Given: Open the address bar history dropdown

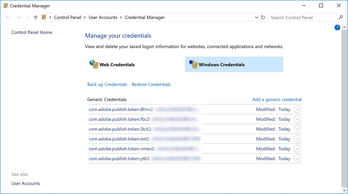Looking at the screenshot, I should pyautogui.click(x=256, y=17).
